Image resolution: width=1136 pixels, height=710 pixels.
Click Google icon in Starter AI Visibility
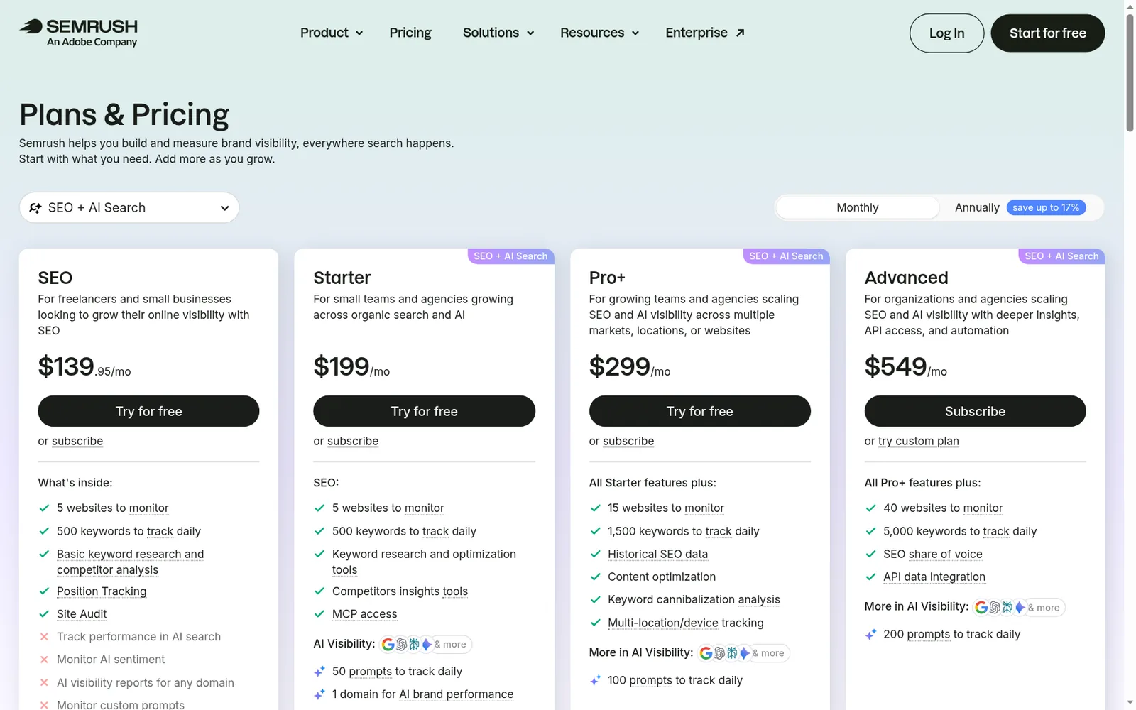pos(388,645)
